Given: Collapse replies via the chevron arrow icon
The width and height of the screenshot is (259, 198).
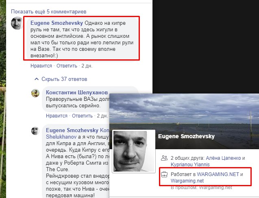Looking at the screenshot, I should (x=37, y=79).
